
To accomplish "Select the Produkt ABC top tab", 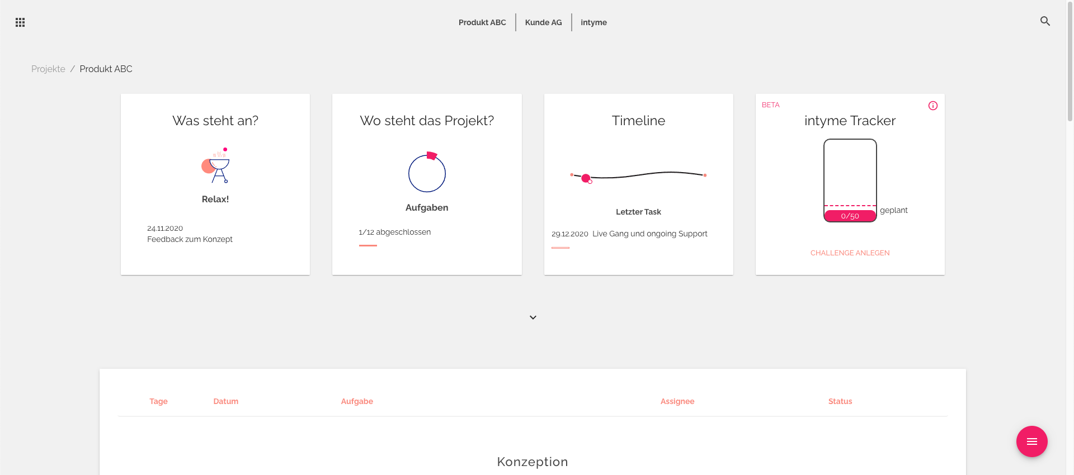I will pyautogui.click(x=482, y=22).
